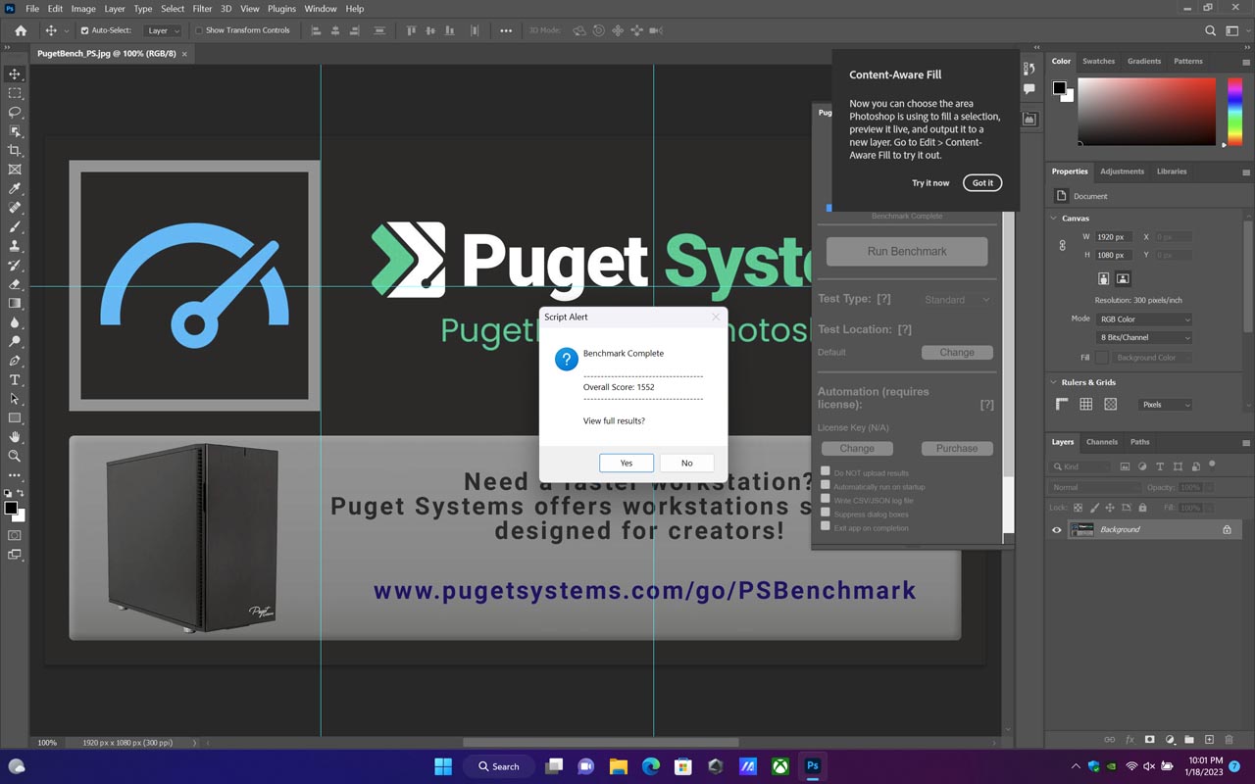Select the Frame tool
Viewport: 1255px width, 784px height.
(x=15, y=170)
